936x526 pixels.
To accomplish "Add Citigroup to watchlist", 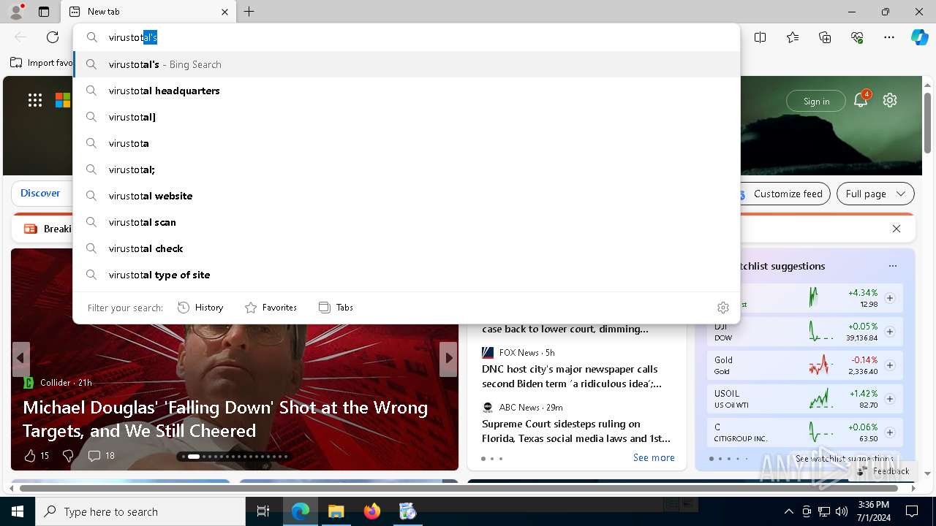I will [890, 432].
